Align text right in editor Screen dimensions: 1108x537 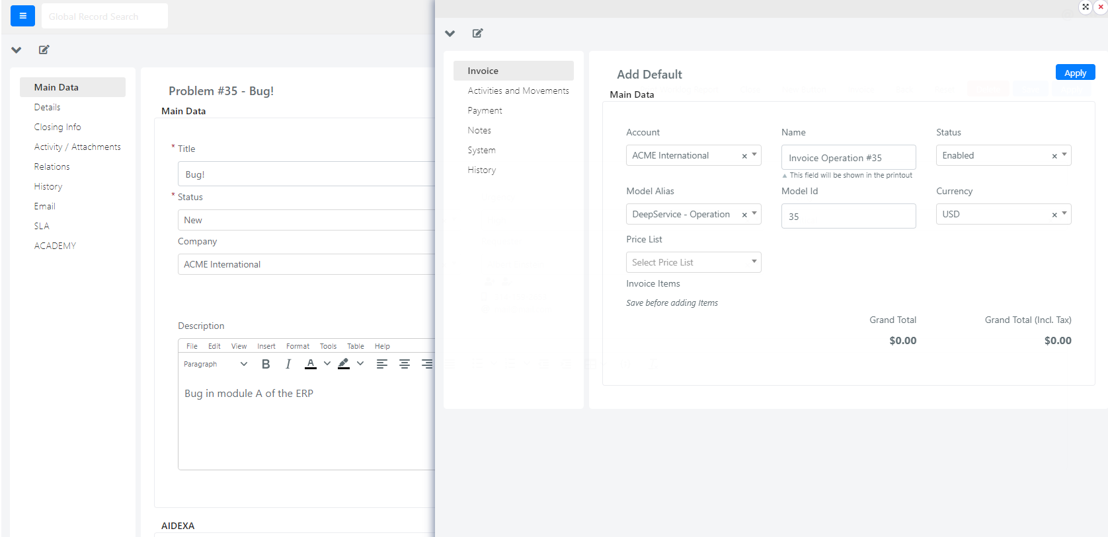coord(427,364)
